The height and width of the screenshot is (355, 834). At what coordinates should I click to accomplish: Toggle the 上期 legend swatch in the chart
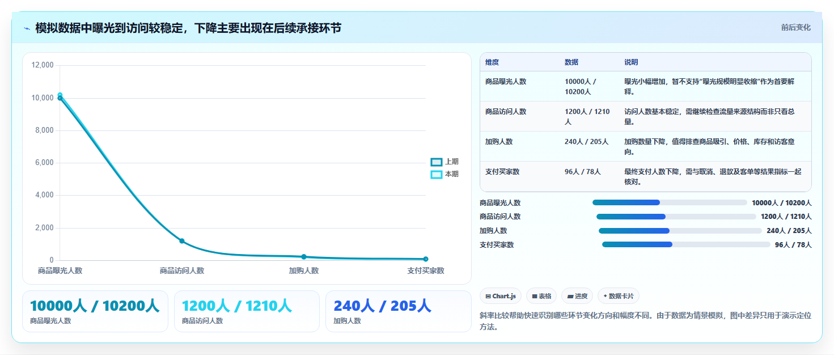coord(436,162)
